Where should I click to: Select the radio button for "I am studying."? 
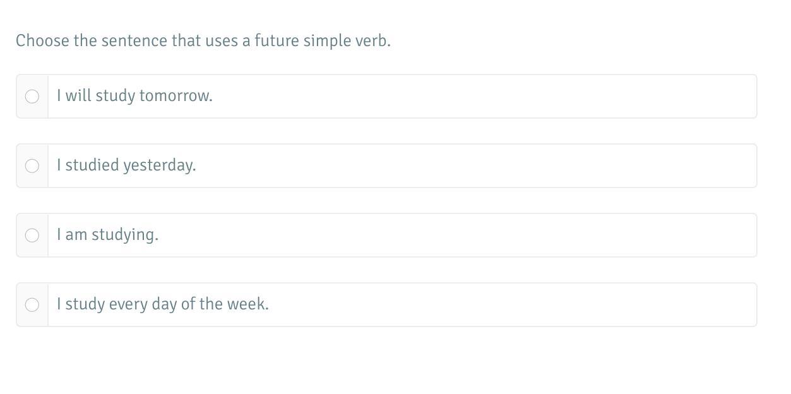32,236
